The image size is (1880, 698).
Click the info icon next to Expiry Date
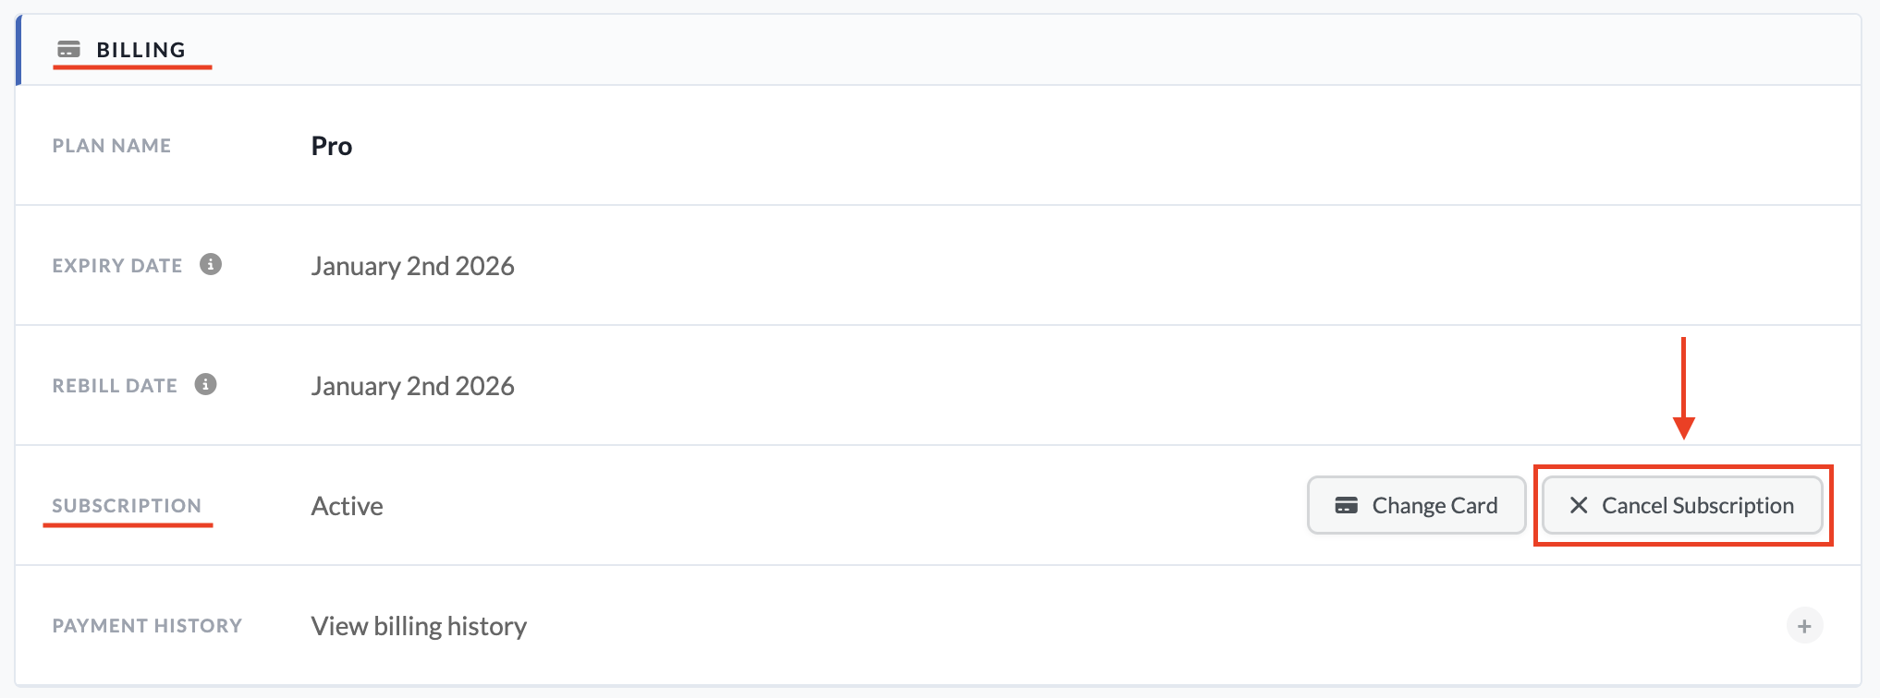coord(211,264)
